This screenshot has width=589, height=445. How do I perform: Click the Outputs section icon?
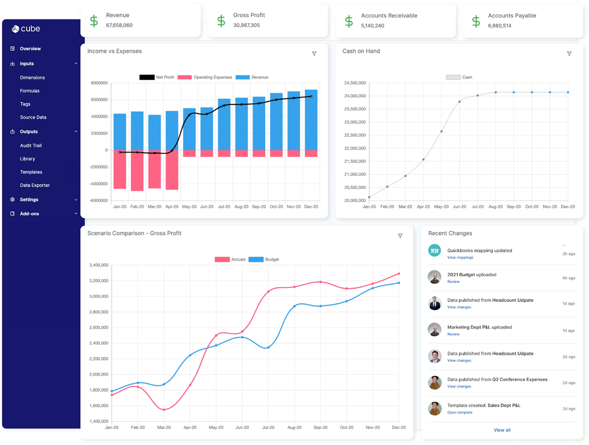(12, 131)
